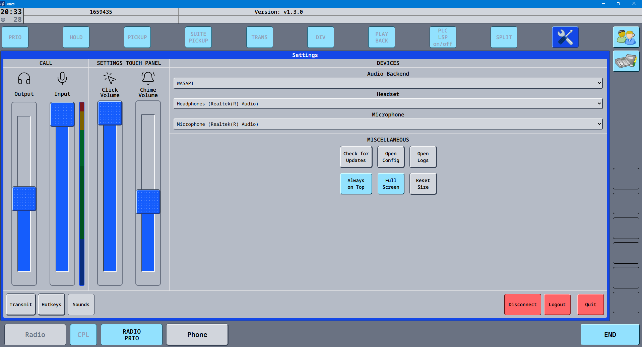Screen dimensions: 642x347
Task: Click the Click Volume cursor icon
Action: pyautogui.click(x=110, y=78)
